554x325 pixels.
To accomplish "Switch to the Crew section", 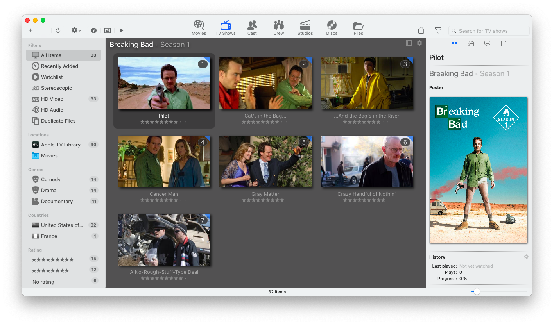I will click(x=279, y=28).
